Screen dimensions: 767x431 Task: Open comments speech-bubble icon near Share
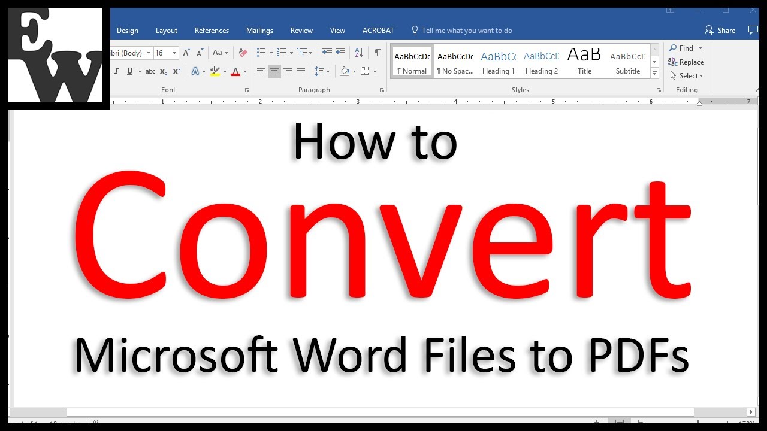(x=753, y=30)
